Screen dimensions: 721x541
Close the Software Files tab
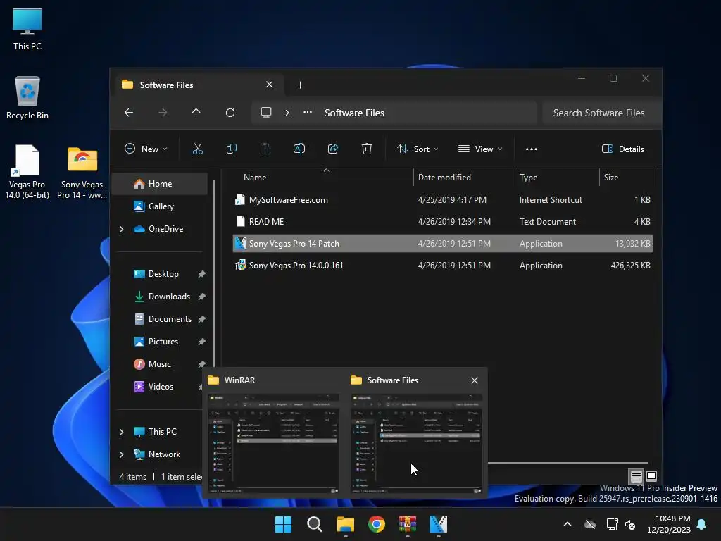(270, 85)
